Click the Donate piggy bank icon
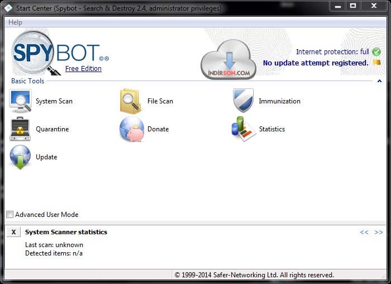 click(x=132, y=129)
